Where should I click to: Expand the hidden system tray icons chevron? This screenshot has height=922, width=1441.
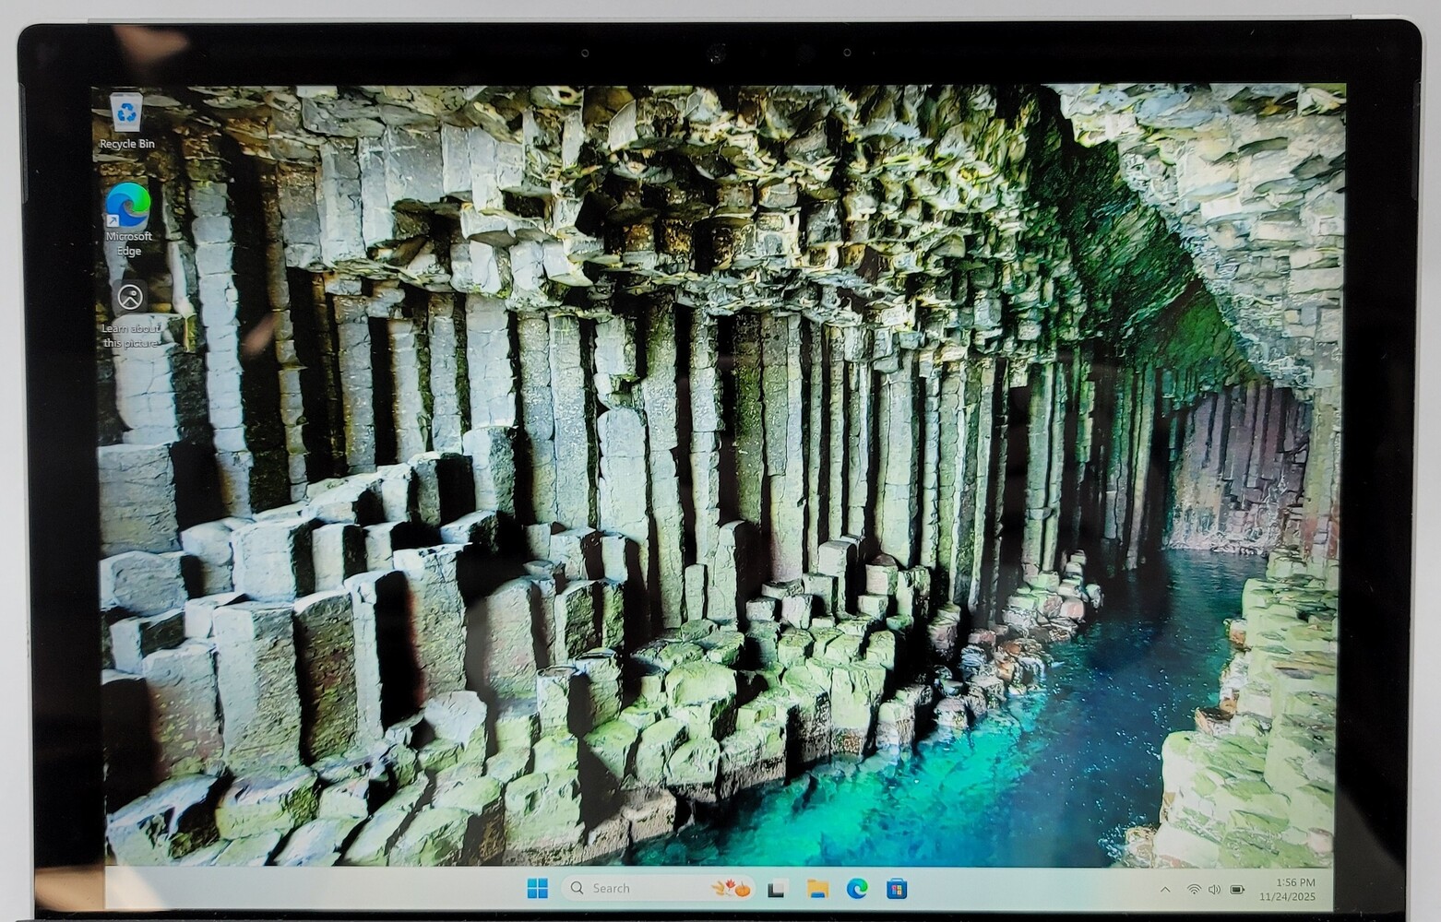point(1164,890)
